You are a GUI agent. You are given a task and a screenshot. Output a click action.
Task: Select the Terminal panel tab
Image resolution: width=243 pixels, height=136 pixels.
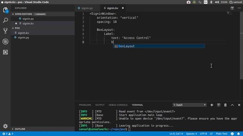click(137, 105)
